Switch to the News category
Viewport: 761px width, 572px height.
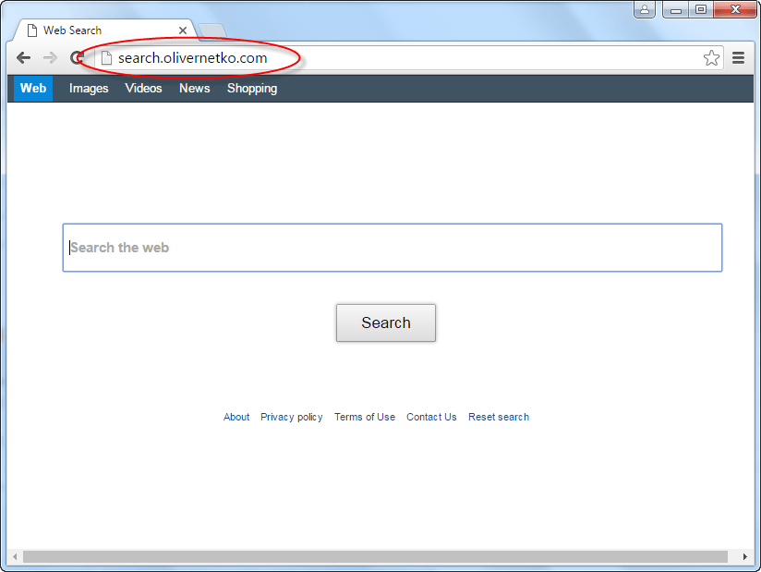coord(195,89)
